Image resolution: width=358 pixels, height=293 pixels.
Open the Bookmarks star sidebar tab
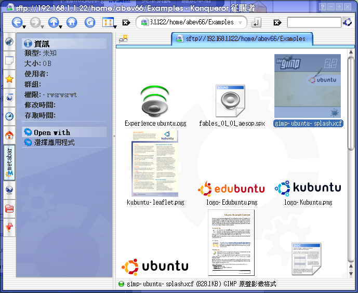click(x=9, y=79)
